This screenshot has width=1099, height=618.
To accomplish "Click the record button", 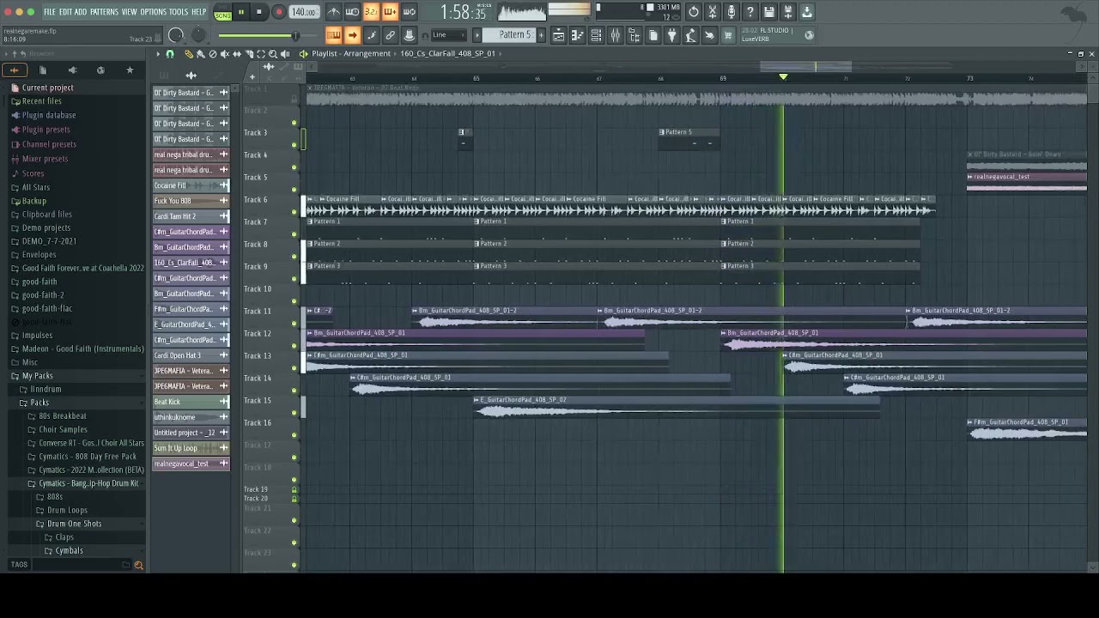I will point(278,12).
